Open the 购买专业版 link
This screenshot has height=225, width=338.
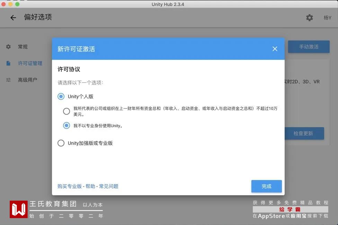(x=69, y=186)
